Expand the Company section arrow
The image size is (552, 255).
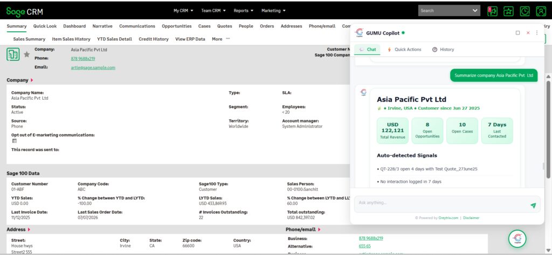32,80
